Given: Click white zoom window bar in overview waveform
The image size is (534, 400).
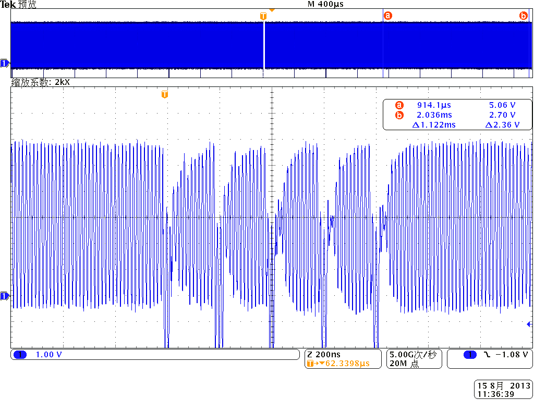Looking at the screenshot, I should 264,45.
